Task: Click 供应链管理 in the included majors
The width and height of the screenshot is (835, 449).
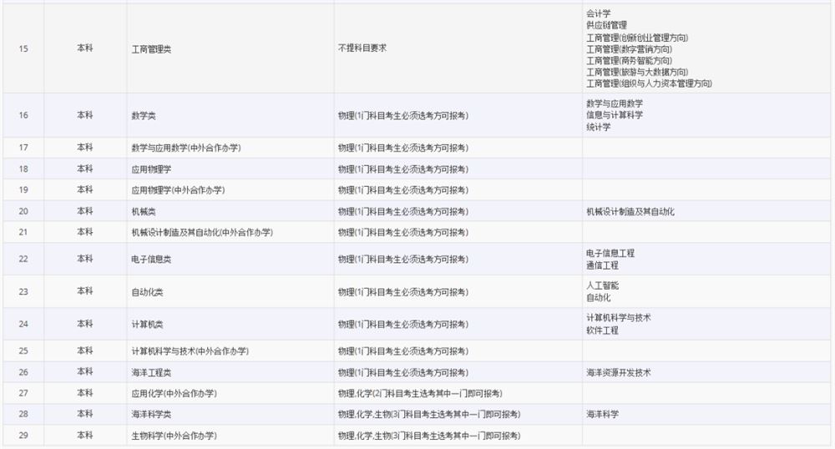Action: click(606, 26)
